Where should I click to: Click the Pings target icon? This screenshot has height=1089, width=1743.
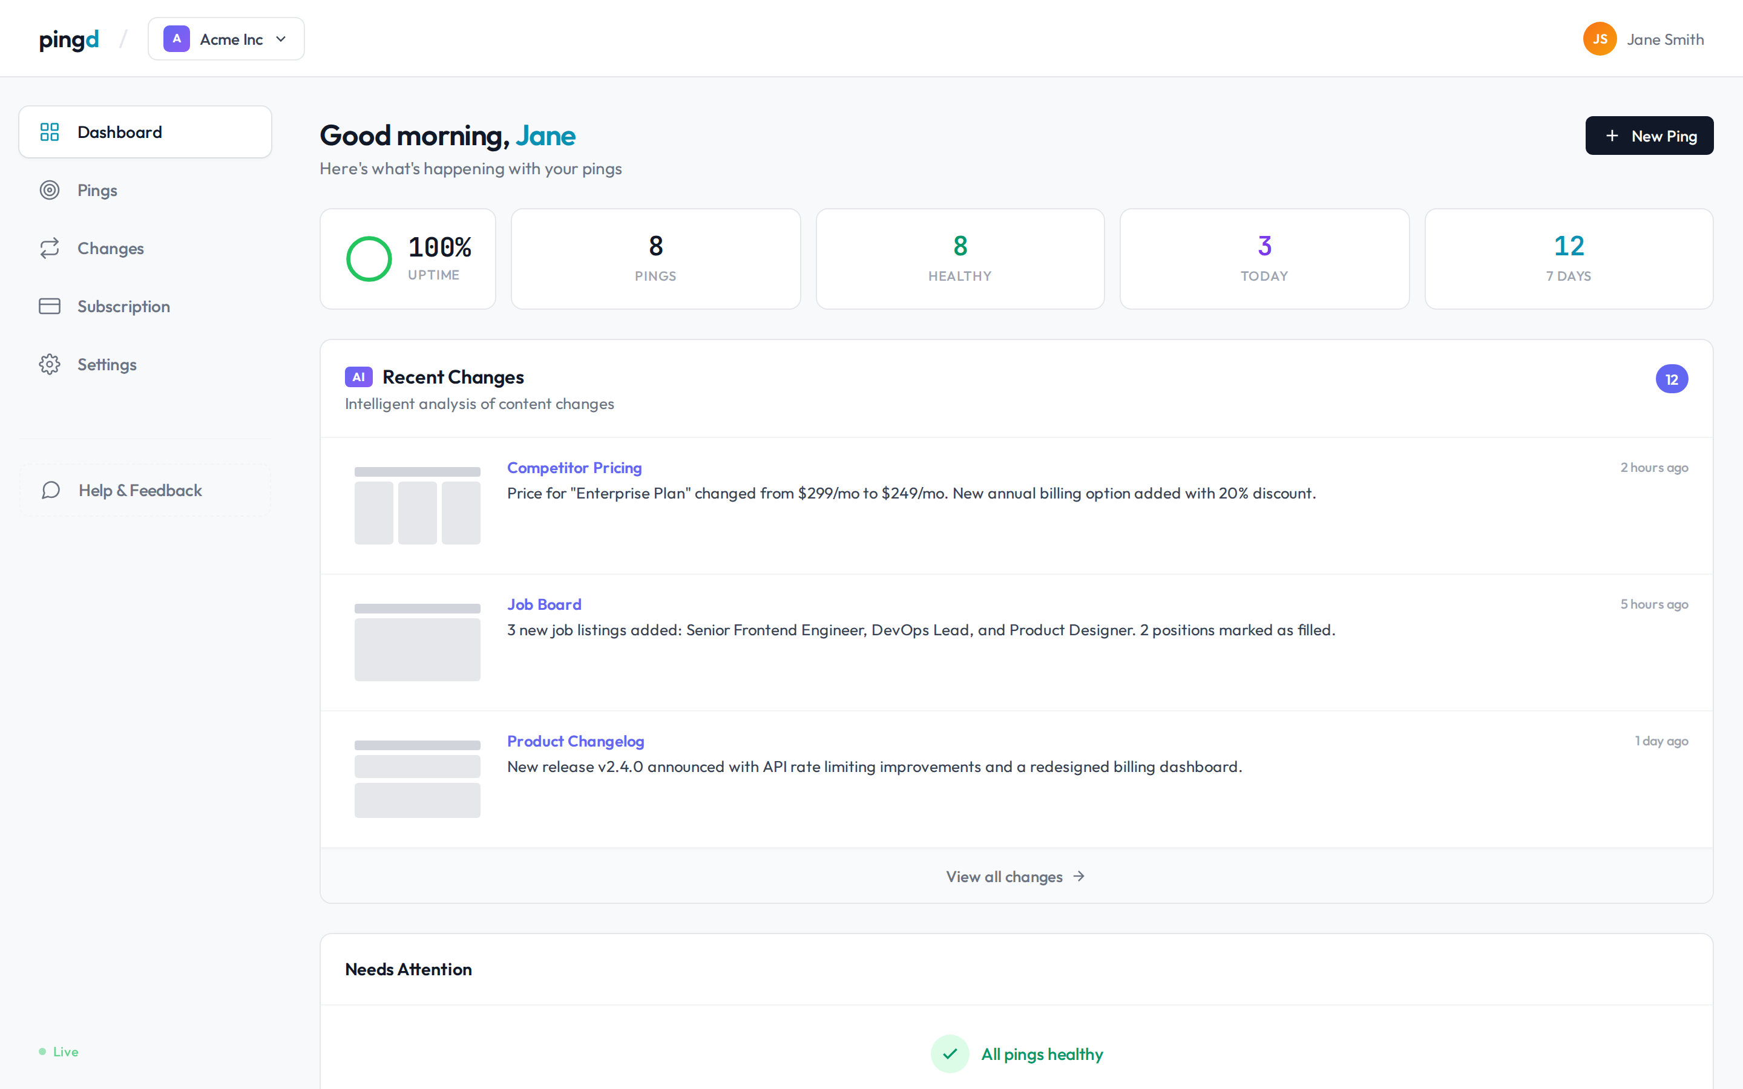click(49, 189)
